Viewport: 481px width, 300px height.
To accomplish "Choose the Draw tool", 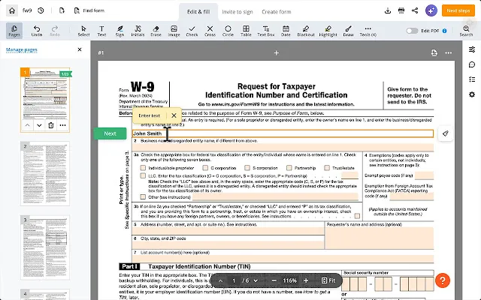I will 348,31.
